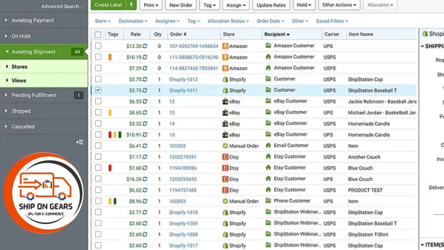Open the Assign dropdown
The width and height of the screenshot is (444, 250).
click(236, 5)
